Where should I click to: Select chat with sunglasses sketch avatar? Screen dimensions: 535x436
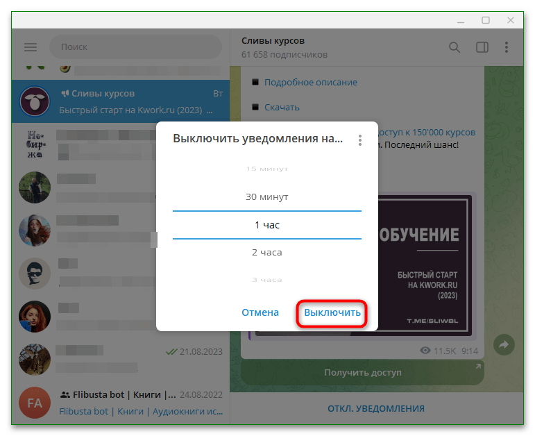35,274
